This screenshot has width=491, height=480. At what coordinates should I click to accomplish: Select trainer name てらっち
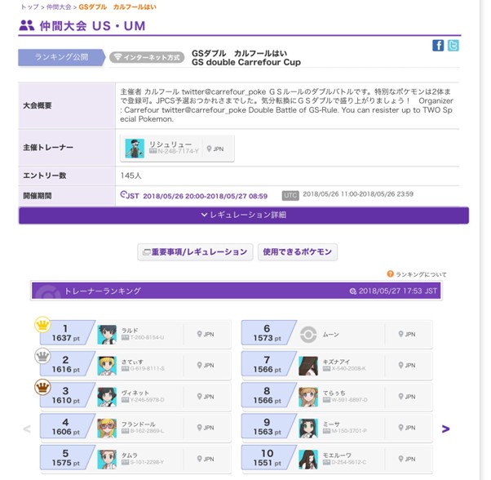[334, 393]
